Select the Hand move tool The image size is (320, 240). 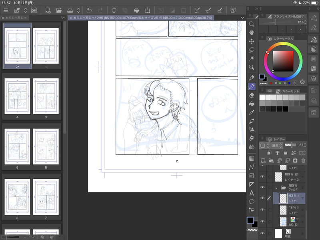click(252, 33)
